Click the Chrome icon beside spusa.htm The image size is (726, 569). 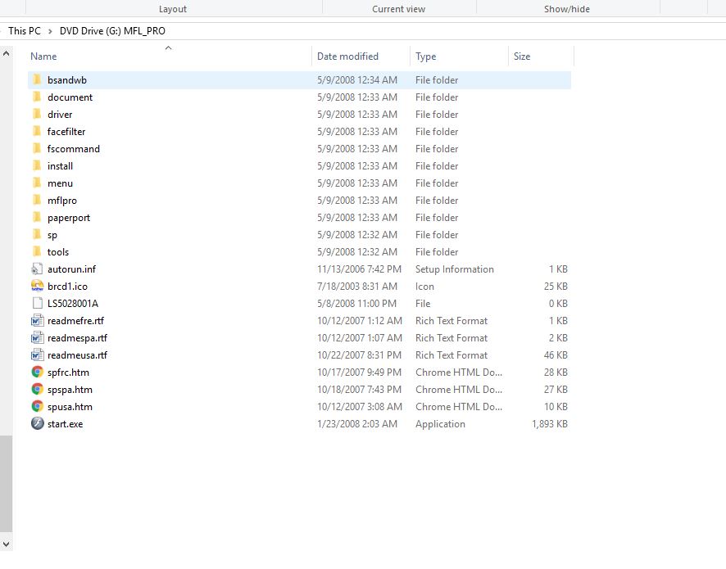tap(37, 407)
